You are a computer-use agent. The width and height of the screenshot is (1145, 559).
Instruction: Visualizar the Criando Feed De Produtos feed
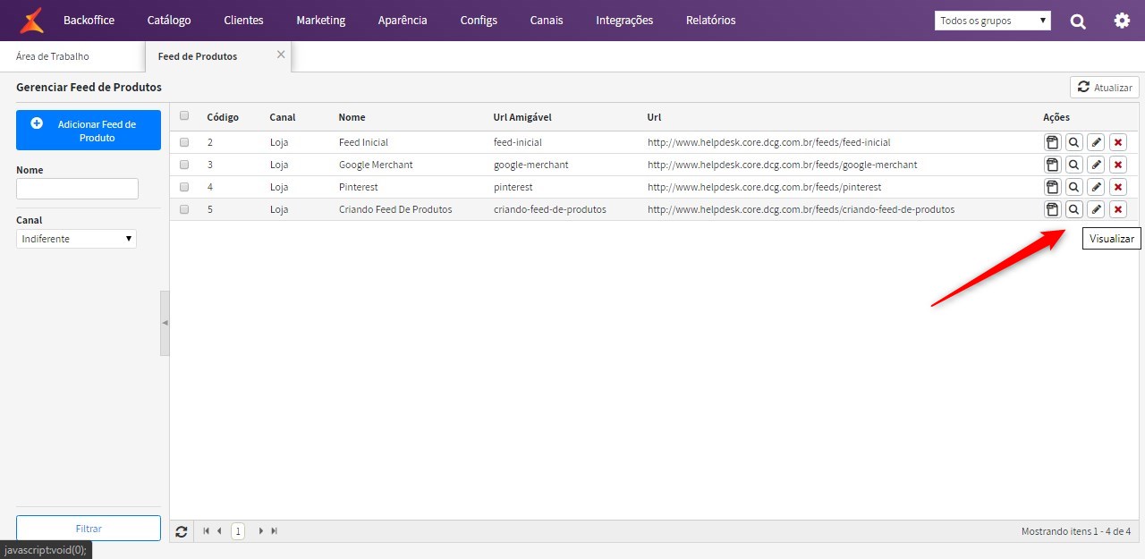click(x=1073, y=209)
